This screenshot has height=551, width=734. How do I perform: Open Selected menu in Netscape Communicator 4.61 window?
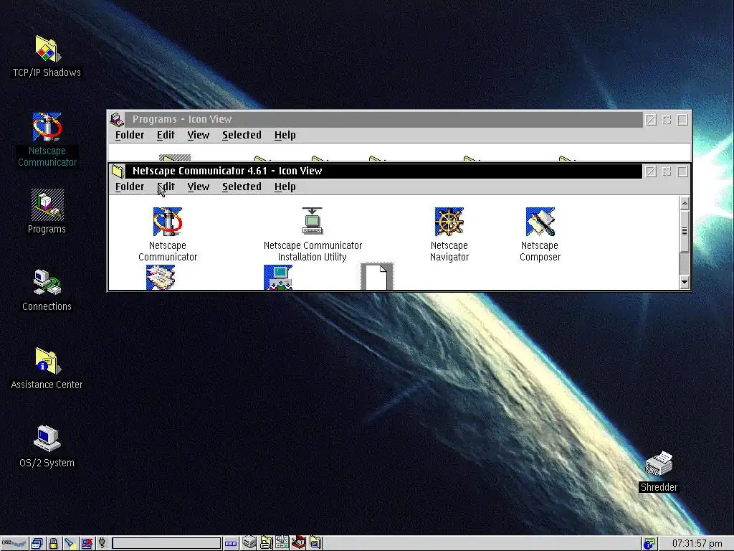point(242,187)
